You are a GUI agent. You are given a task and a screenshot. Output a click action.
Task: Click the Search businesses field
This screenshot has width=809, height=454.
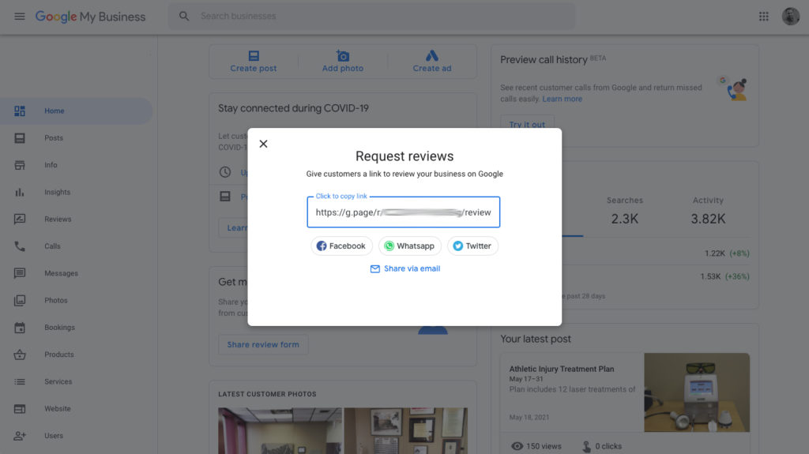click(371, 17)
